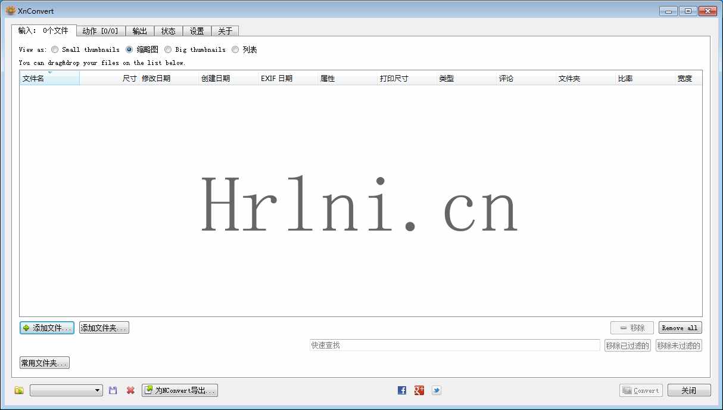Sort by 评论 column header
Screen dimensions: 723x410
(x=526, y=78)
